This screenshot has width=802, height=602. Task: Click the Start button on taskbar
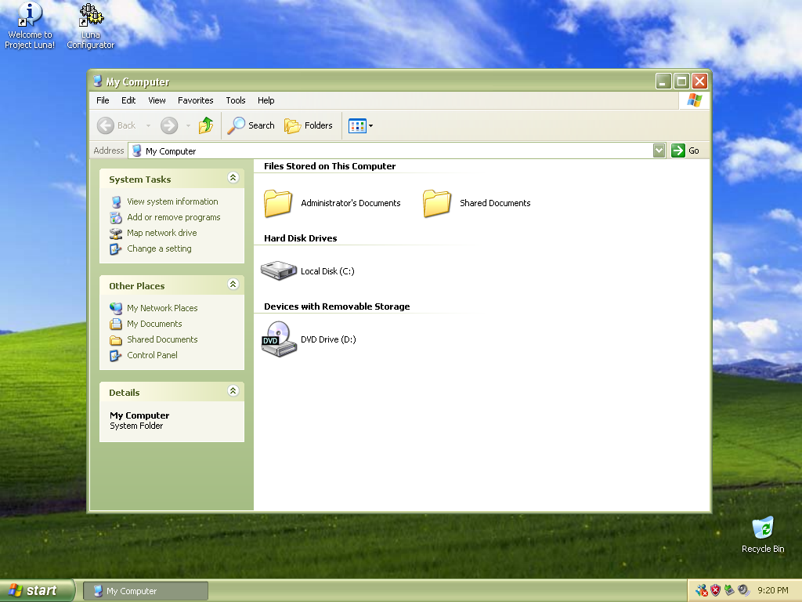pyautogui.click(x=37, y=590)
